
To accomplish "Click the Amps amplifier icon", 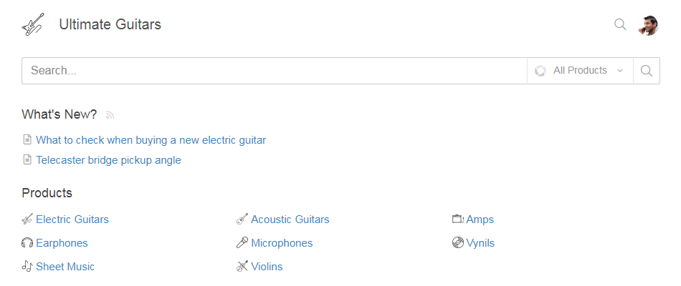I will tap(458, 220).
